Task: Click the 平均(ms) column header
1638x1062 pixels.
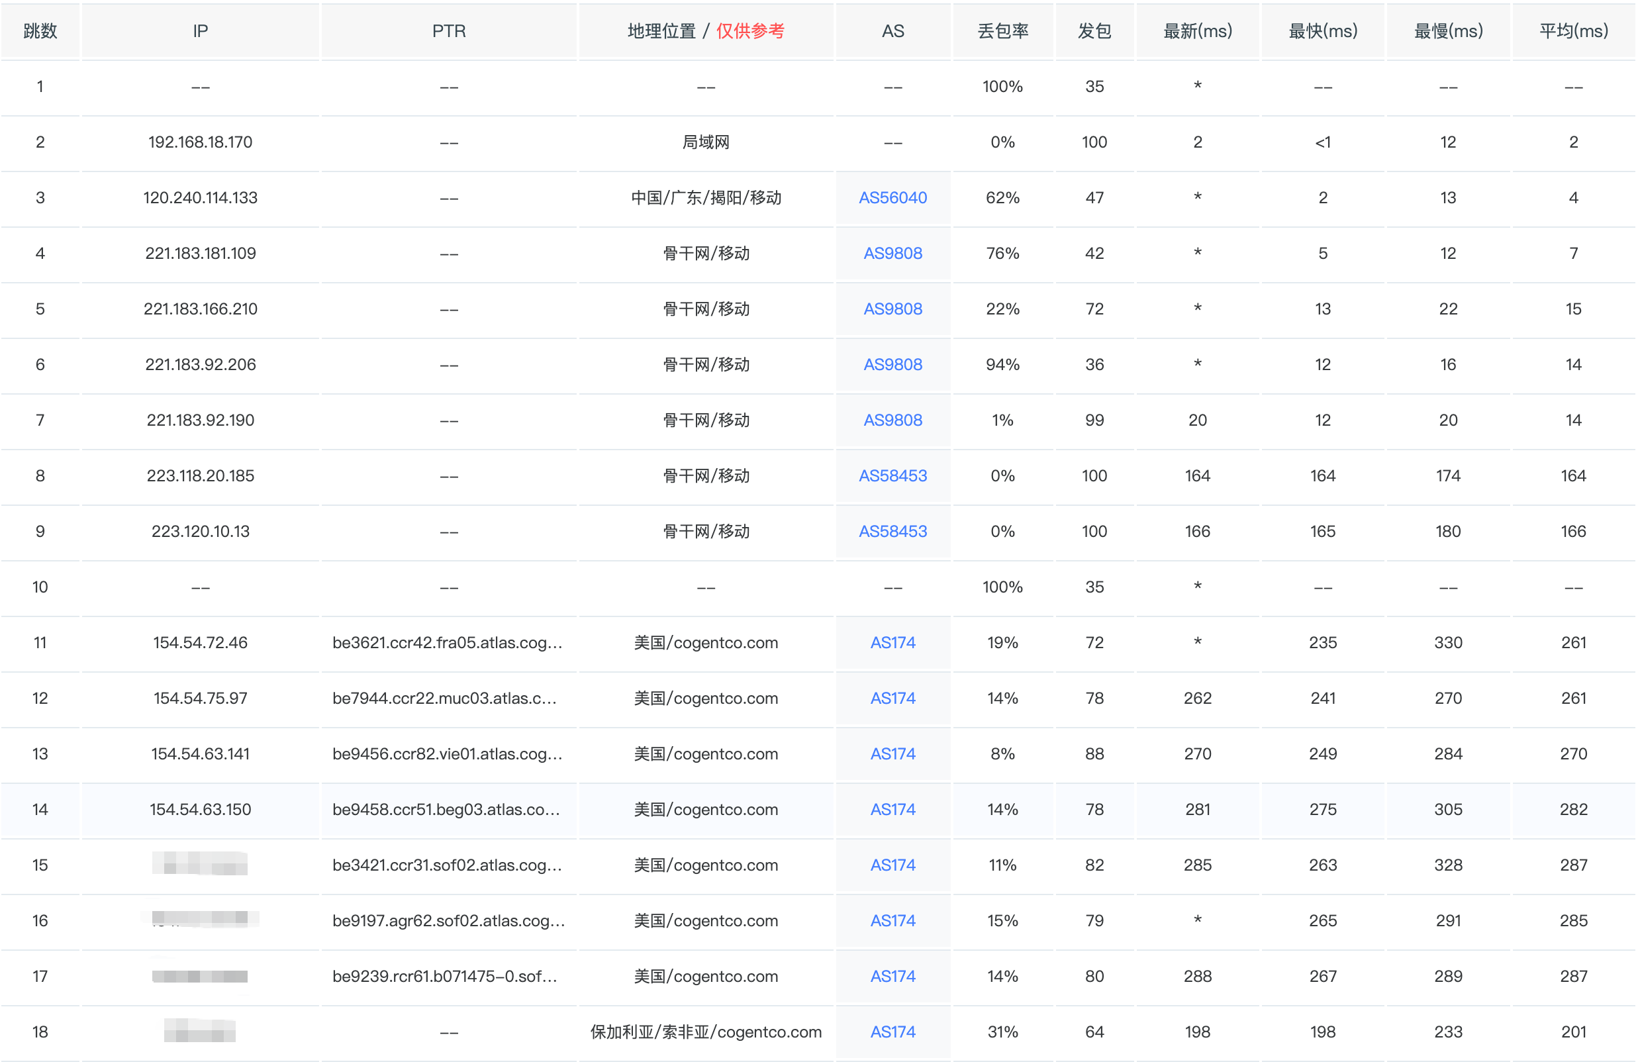Action: point(1573,31)
